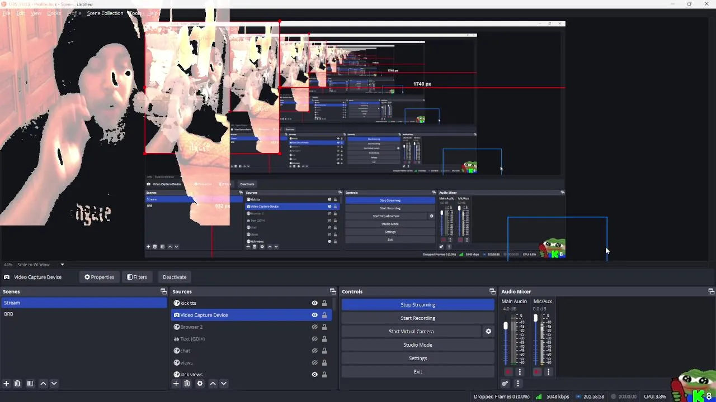The image size is (716, 402).
Task: Click the recording status dot in status bar
Action: tap(614, 397)
